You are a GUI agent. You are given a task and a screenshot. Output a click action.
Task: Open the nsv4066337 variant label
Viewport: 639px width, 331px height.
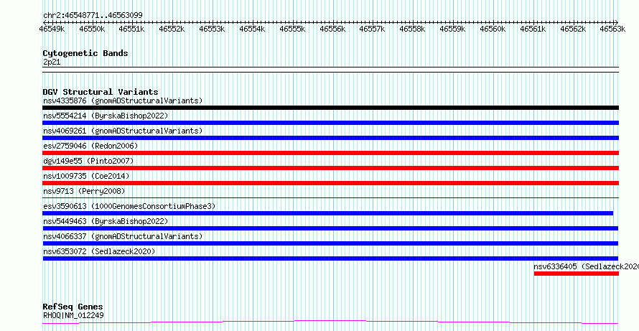[123, 236]
